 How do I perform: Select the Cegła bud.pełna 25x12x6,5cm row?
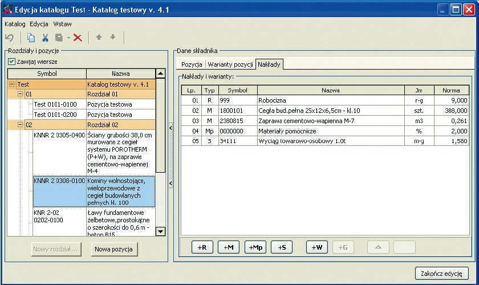(325, 111)
